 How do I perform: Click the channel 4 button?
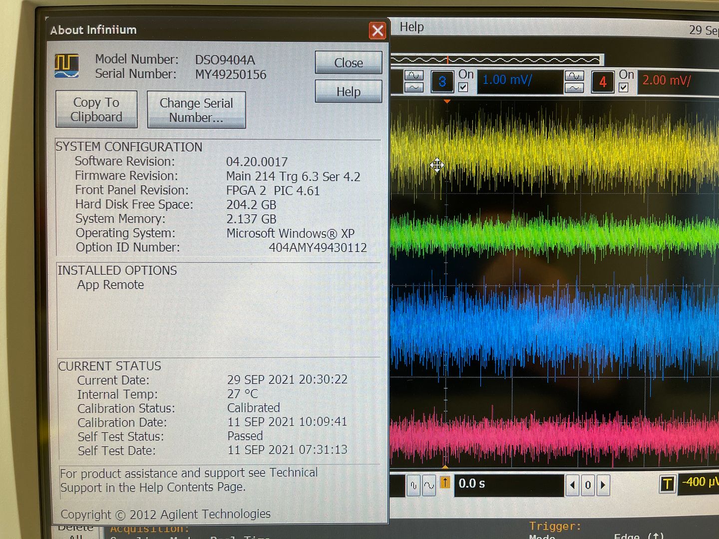[602, 82]
